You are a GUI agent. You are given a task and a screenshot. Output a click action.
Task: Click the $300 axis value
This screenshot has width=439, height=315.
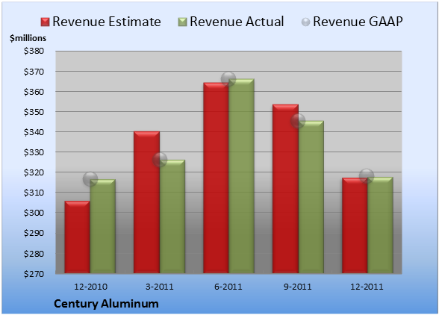coord(34,213)
